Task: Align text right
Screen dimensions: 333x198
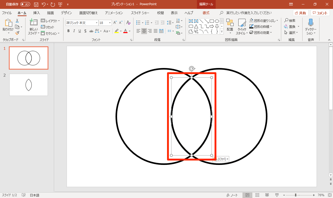Action: click(150, 31)
